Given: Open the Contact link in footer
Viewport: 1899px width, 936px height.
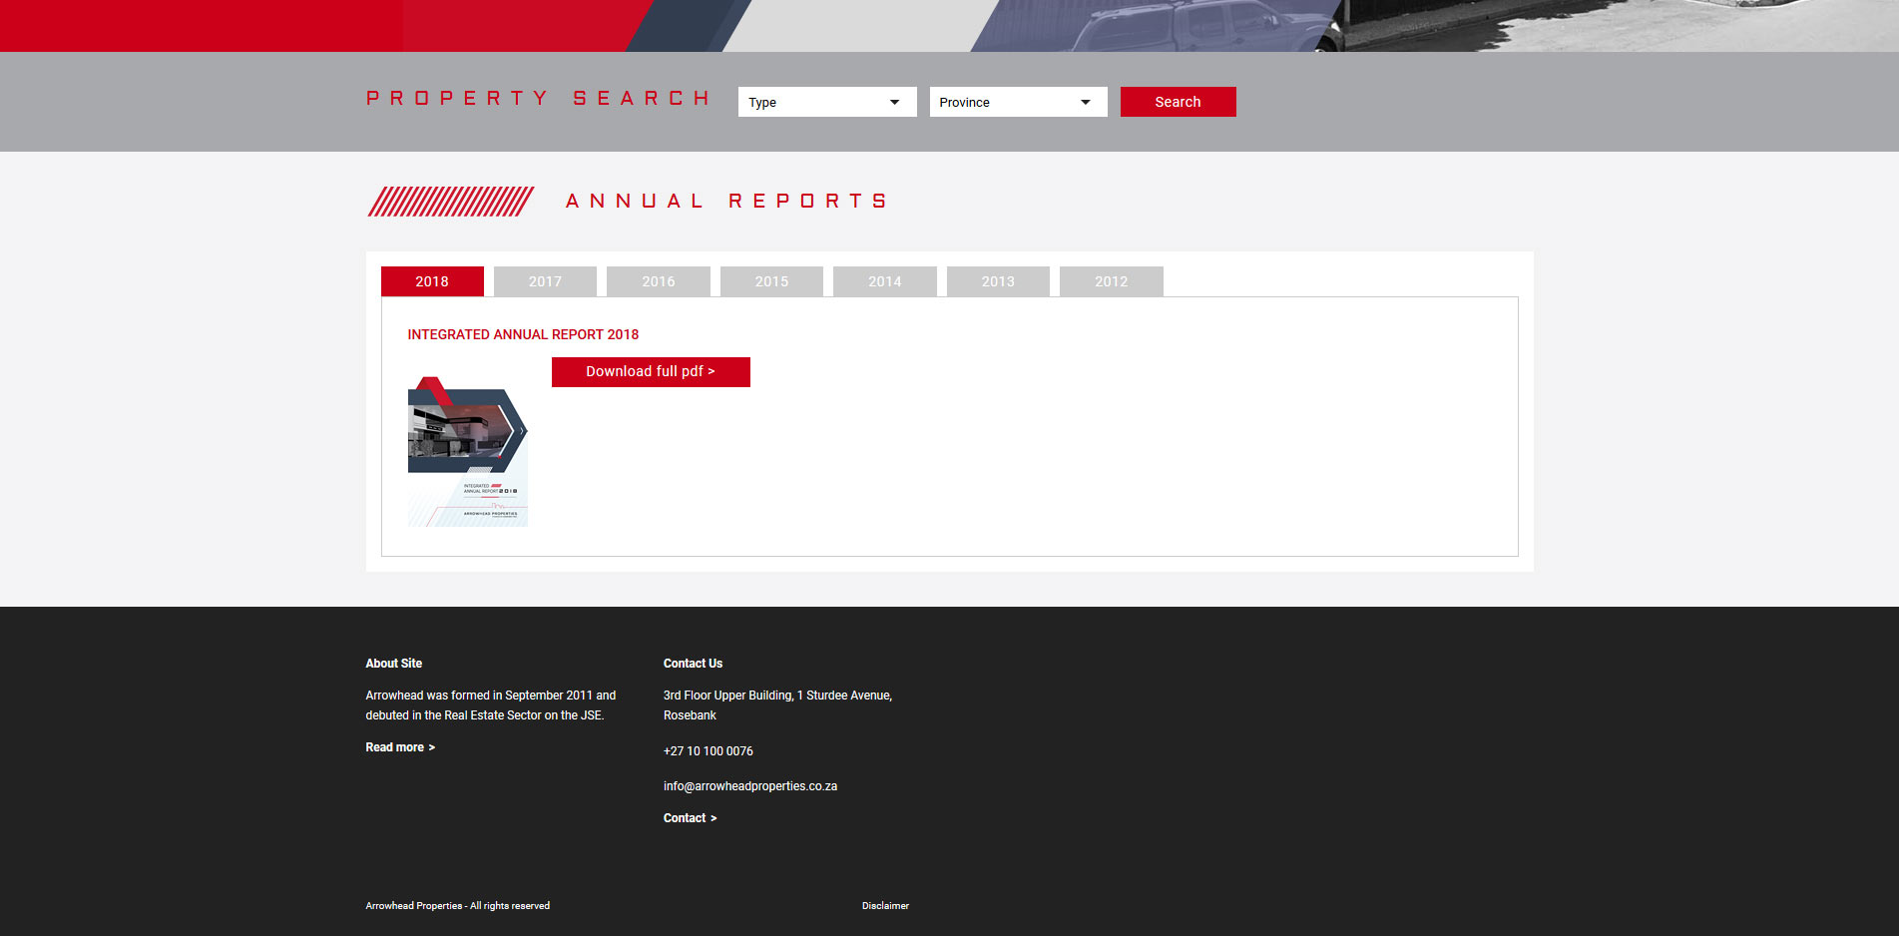Looking at the screenshot, I should [x=690, y=818].
